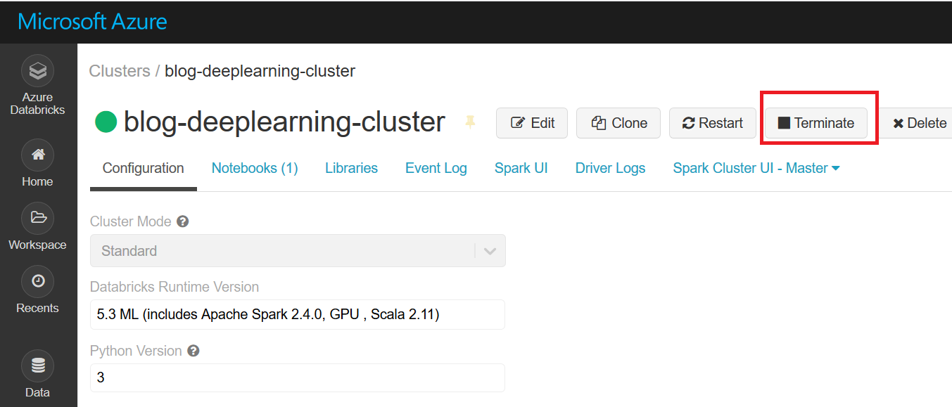This screenshot has height=407, width=952.
Task: Click the Python Version label
Action: 136,351
